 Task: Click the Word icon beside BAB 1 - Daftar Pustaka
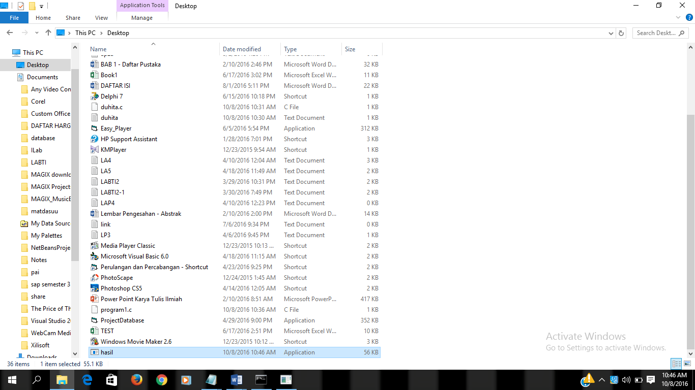pos(94,64)
